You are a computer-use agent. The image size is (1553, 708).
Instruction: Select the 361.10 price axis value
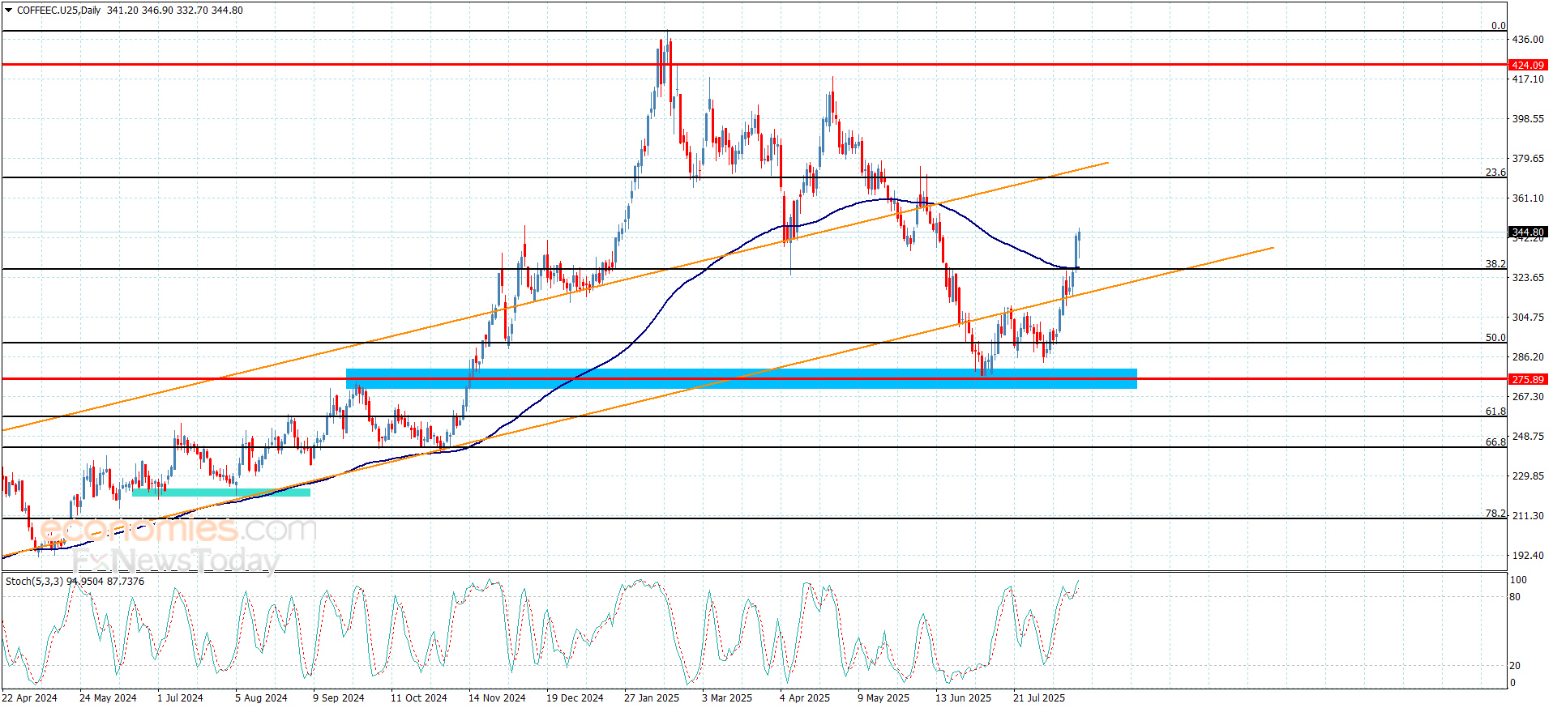pyautogui.click(x=1528, y=198)
